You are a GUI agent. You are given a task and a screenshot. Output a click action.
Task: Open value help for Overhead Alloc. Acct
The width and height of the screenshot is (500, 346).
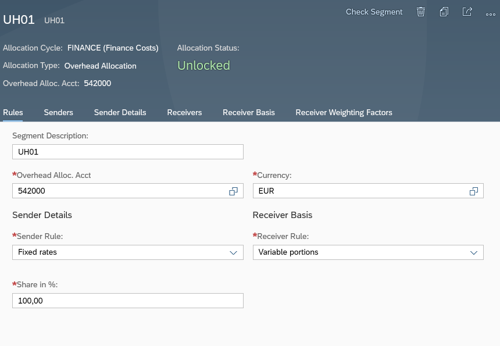(x=233, y=191)
